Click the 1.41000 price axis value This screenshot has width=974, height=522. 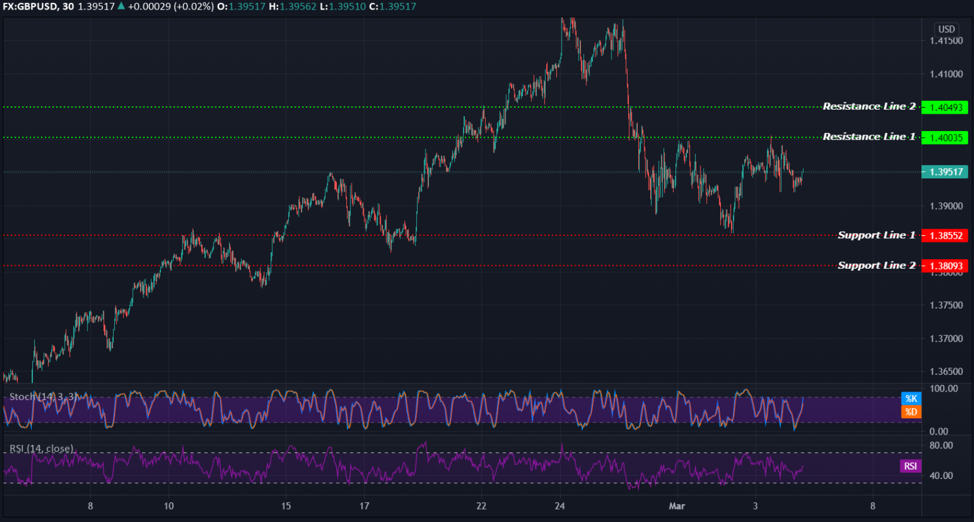[x=946, y=74]
